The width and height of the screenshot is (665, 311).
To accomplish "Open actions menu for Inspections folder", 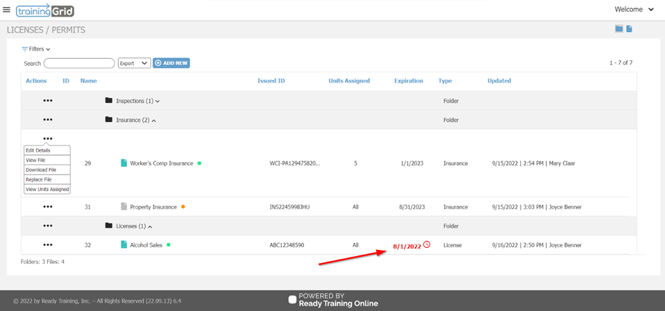I will [47, 100].
